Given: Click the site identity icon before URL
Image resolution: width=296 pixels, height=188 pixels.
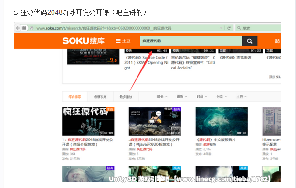Looking at the screenshot, I should point(32,28).
